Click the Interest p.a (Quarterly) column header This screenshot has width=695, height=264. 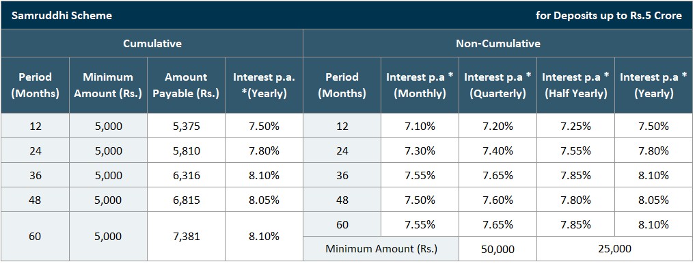498,85
